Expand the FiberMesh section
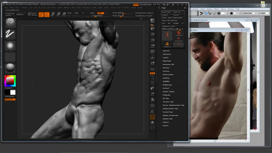This screenshot has height=153, width=272. [x=167, y=61]
